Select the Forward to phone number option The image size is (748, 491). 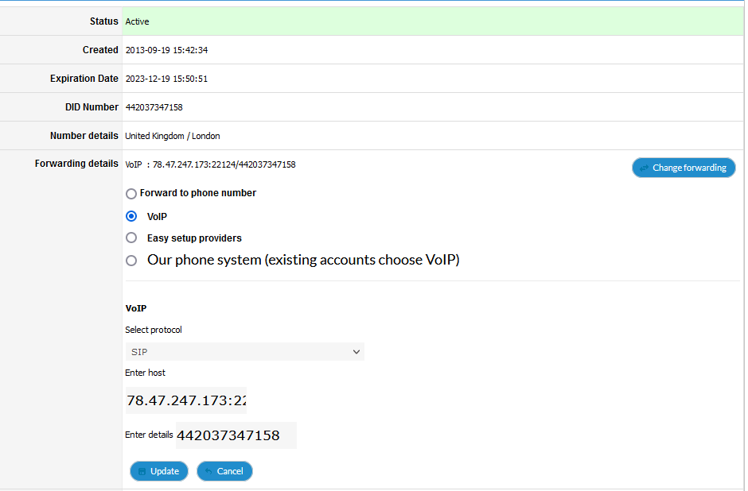pyautogui.click(x=131, y=193)
